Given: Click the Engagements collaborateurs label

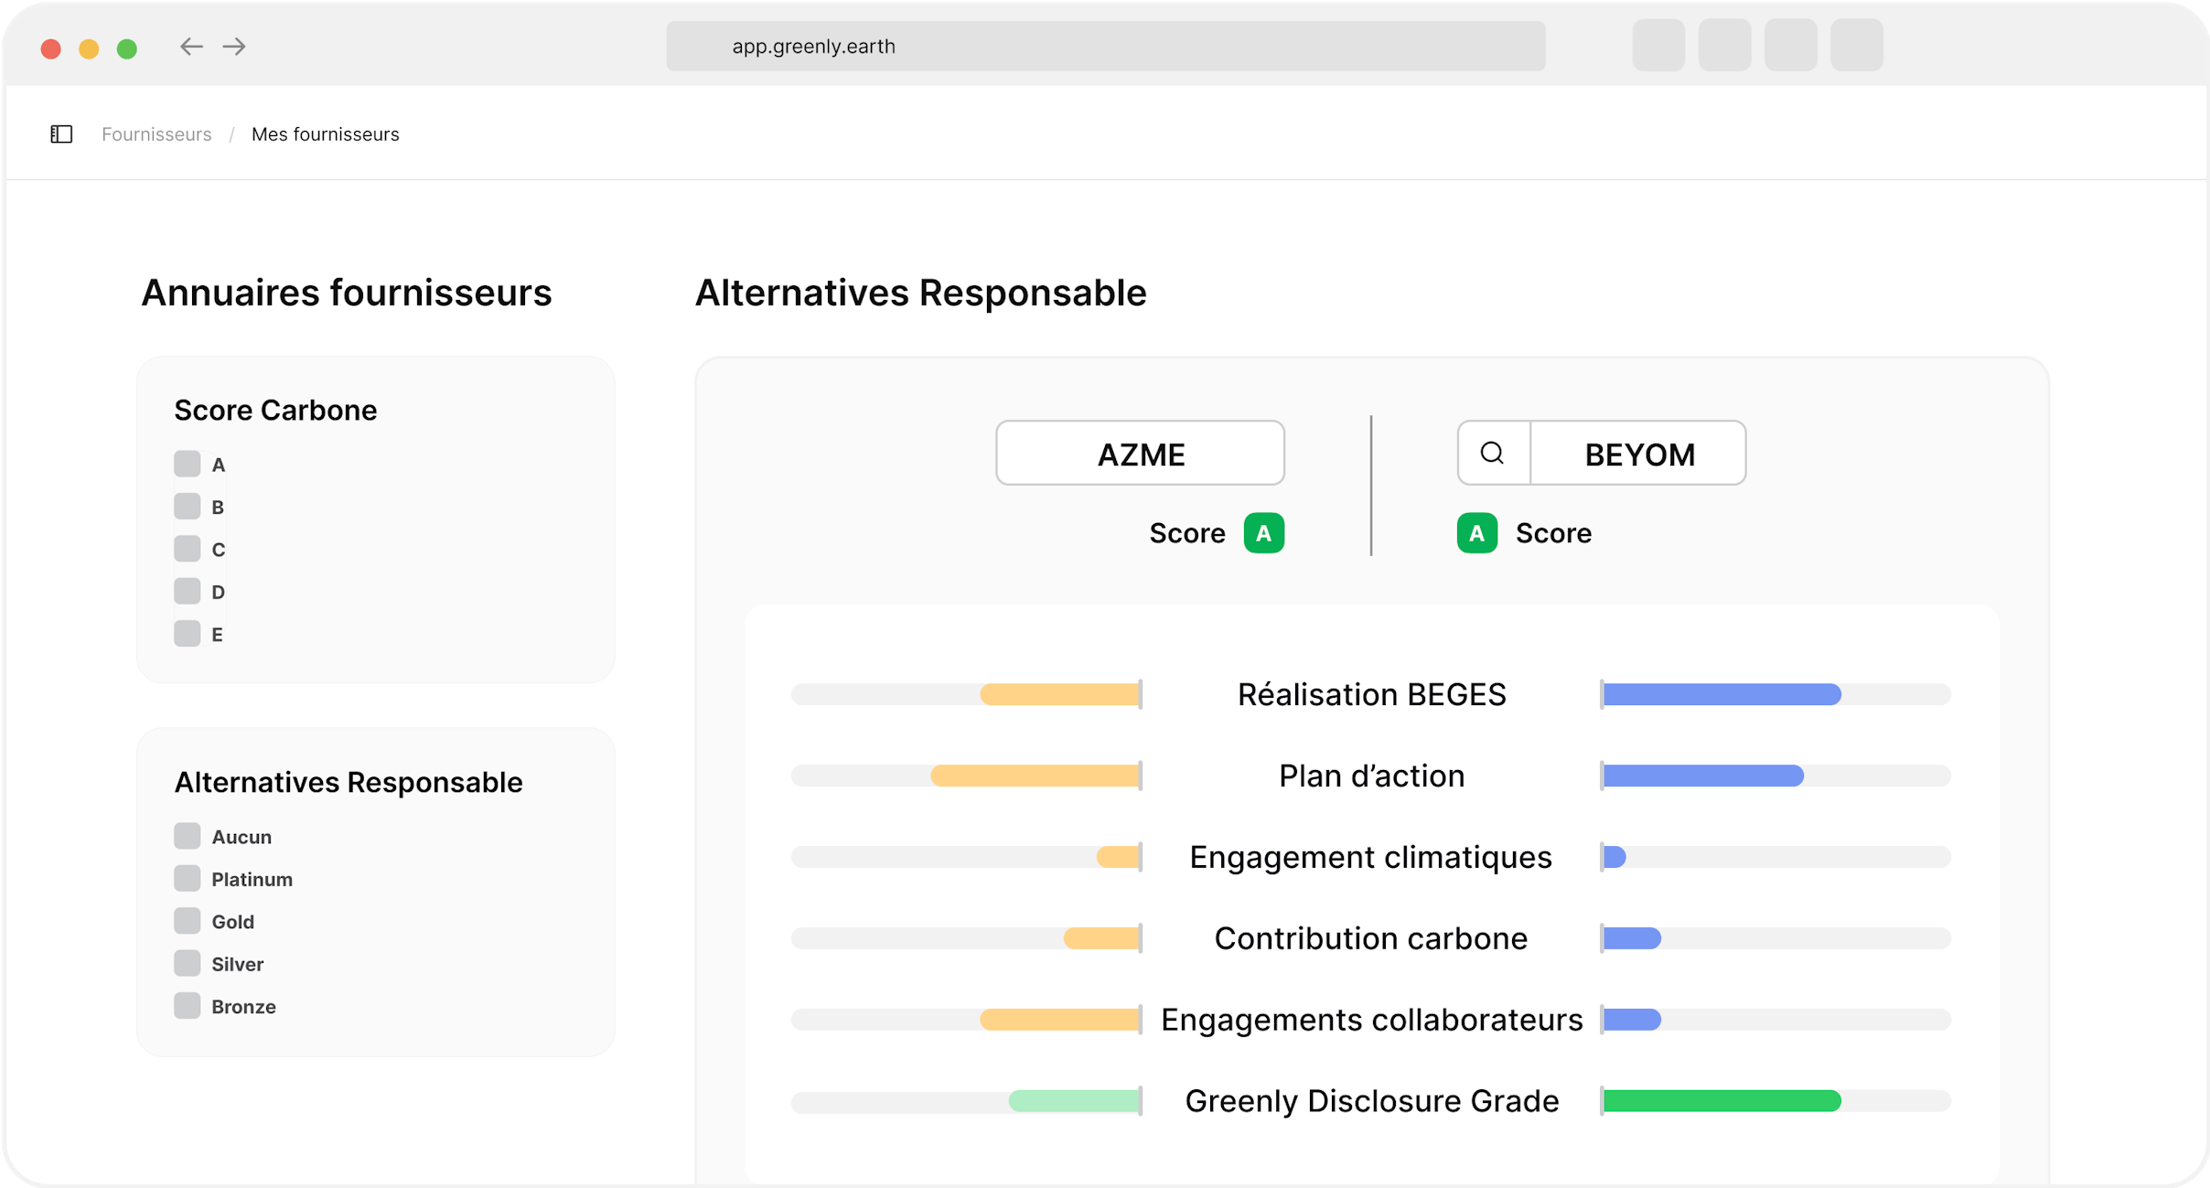Looking at the screenshot, I should pos(1371,1020).
